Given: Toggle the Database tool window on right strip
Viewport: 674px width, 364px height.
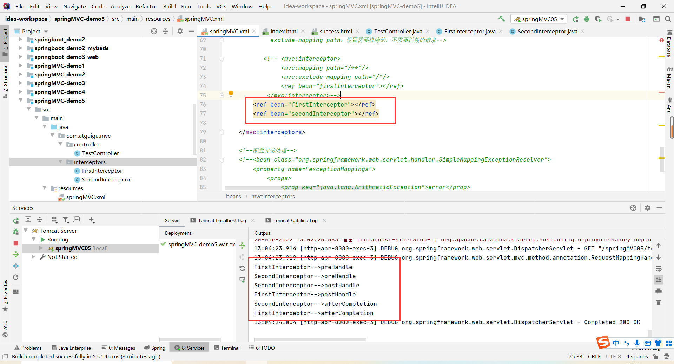Looking at the screenshot, I should [669, 44].
